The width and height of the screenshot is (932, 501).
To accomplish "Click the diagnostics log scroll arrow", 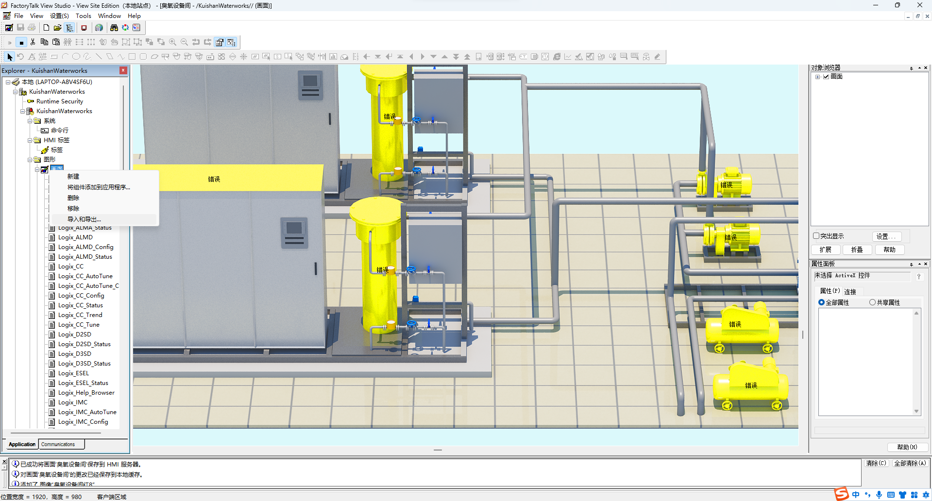I will click(4, 467).
